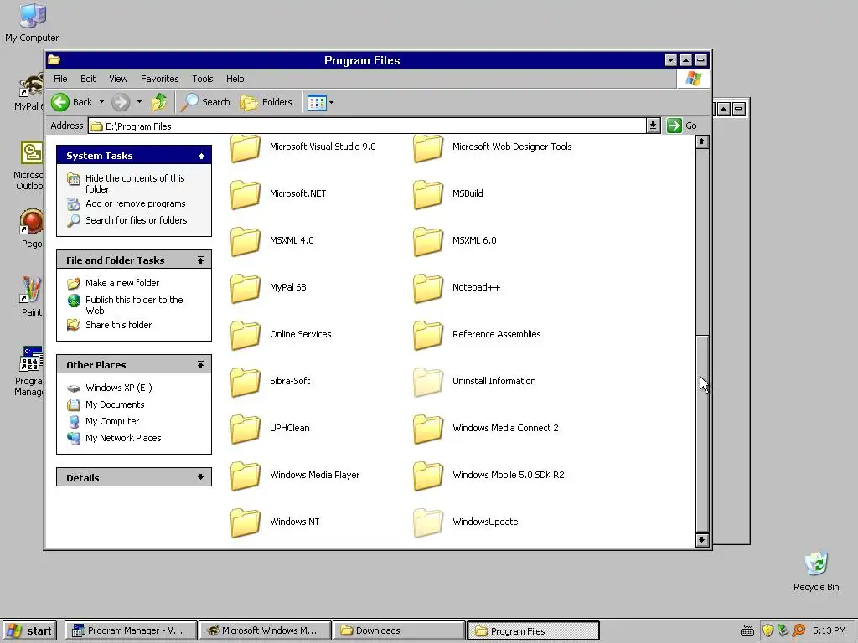Select the hidden Uninstall Information folder icon

tap(428, 382)
